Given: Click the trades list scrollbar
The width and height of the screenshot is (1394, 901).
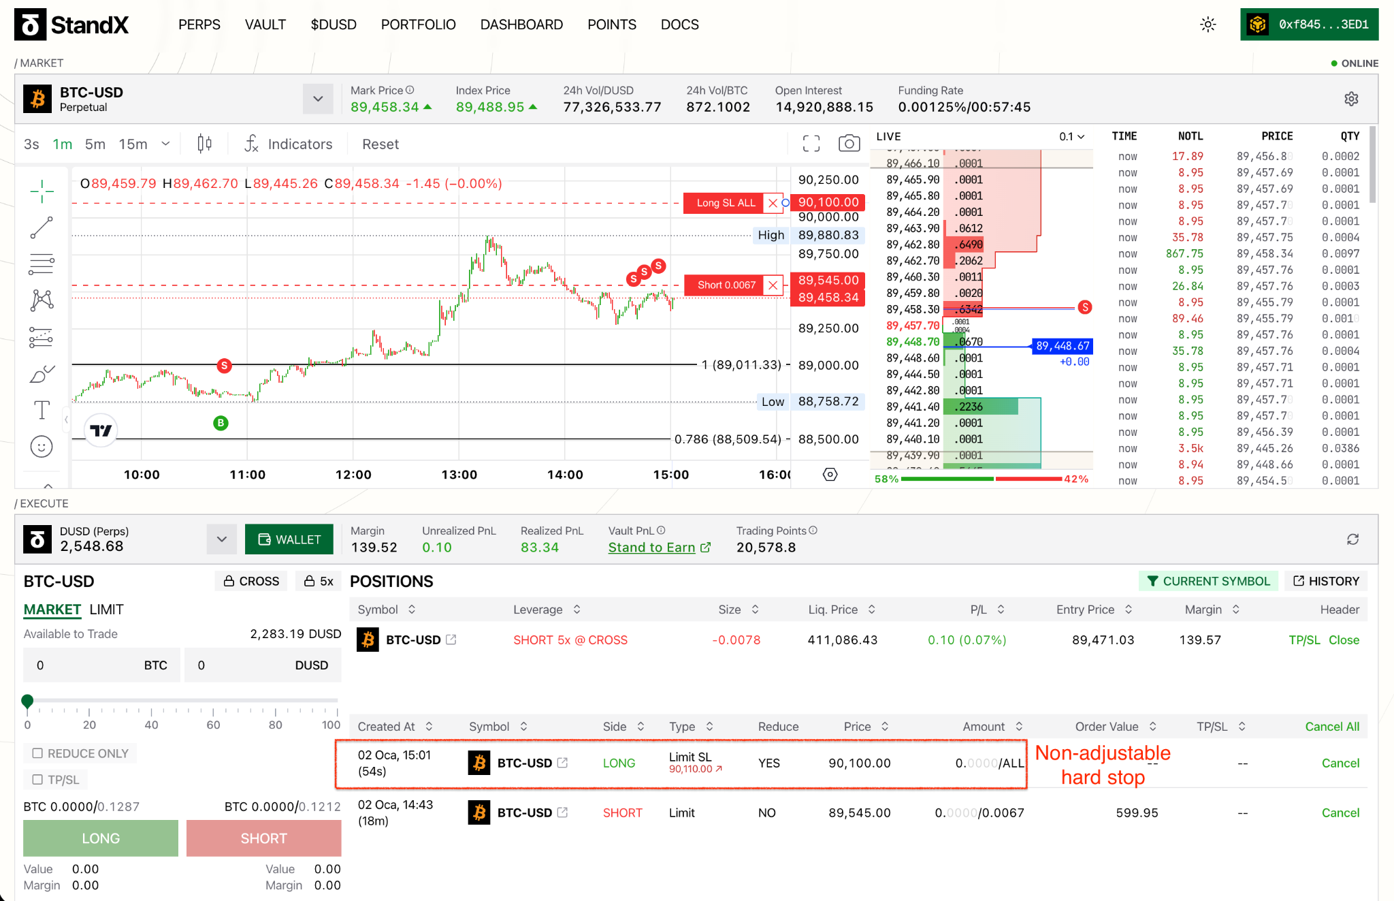Looking at the screenshot, I should pyautogui.click(x=1372, y=165).
